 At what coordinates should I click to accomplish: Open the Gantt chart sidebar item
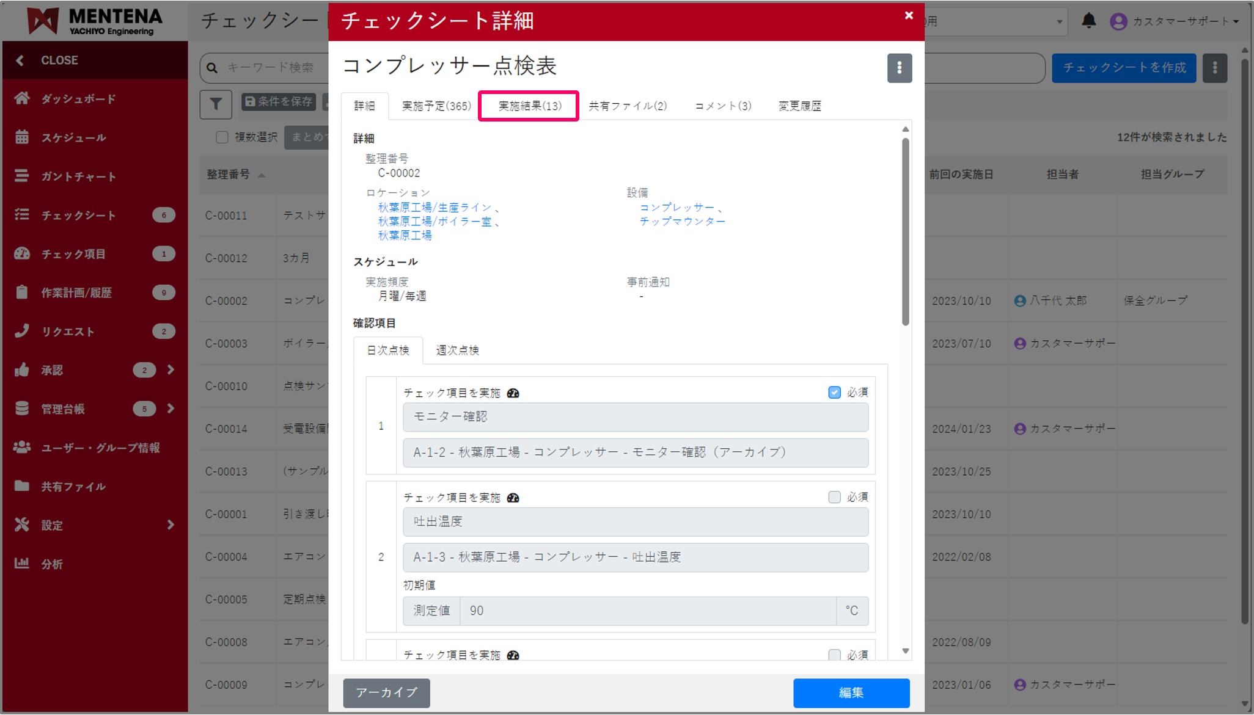(x=78, y=176)
